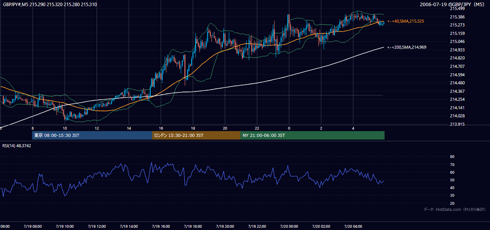Click the 東京 08:00-15:30 JST session bar
Viewport: 490px width, 230px height.
[92, 135]
